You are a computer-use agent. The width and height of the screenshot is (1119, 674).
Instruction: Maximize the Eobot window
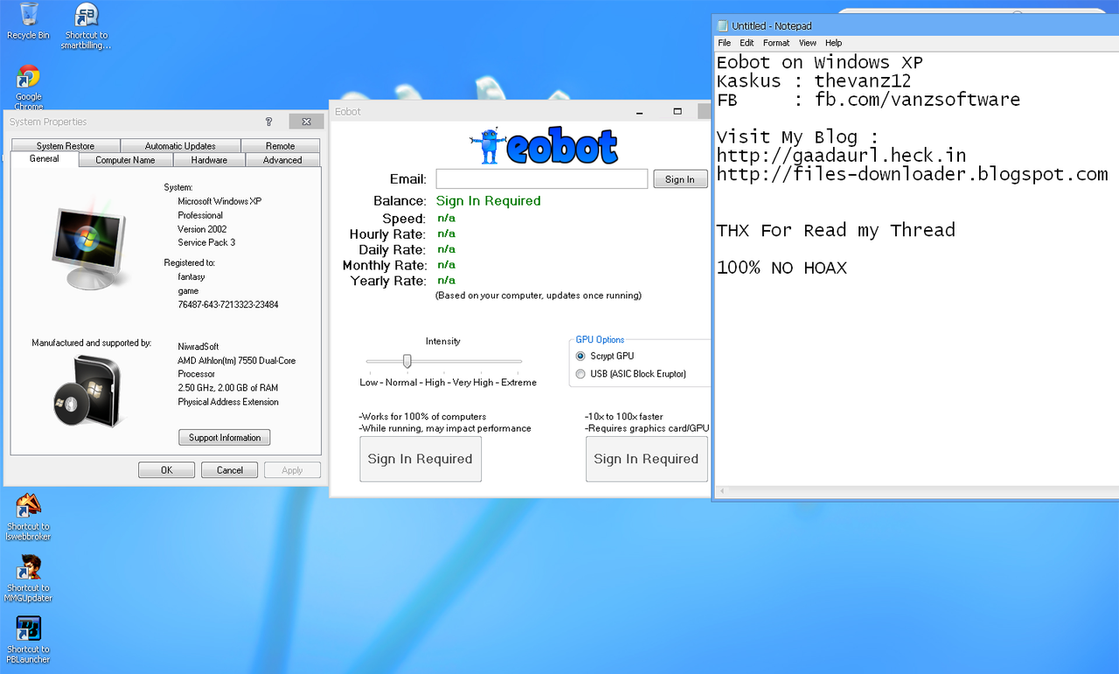coord(677,111)
